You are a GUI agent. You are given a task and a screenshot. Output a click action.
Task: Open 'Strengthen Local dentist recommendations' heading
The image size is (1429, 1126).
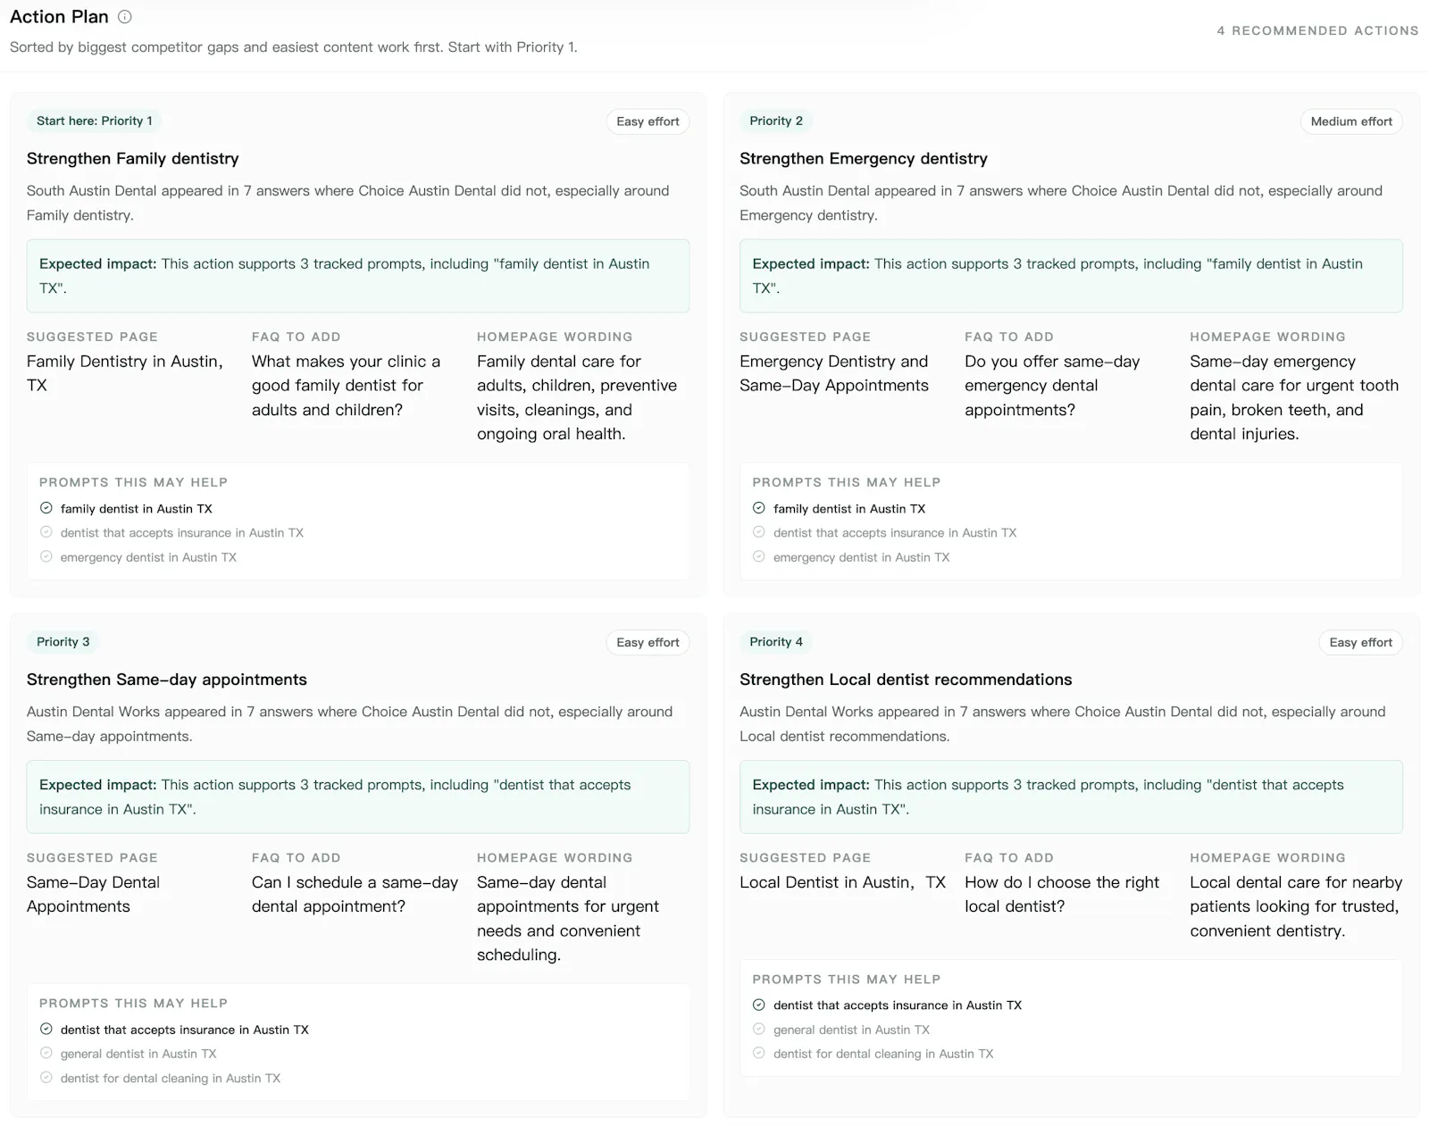click(906, 680)
